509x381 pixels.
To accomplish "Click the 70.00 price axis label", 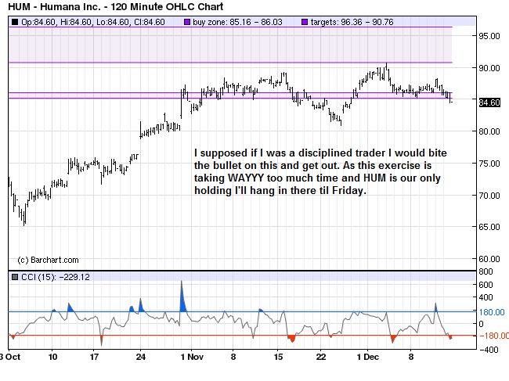I will (489, 196).
